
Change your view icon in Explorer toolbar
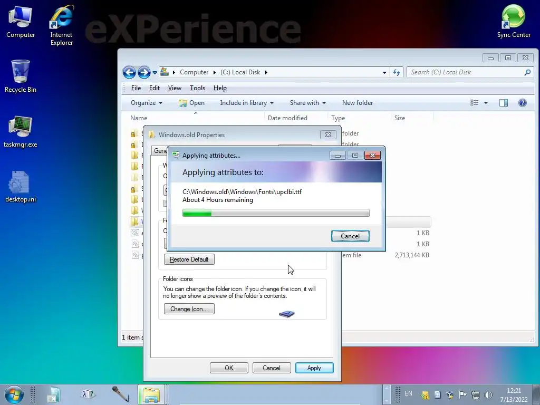(474, 103)
